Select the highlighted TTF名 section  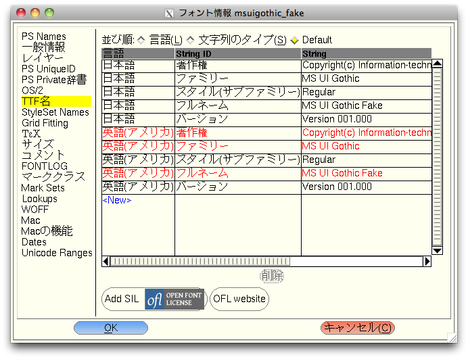point(56,101)
